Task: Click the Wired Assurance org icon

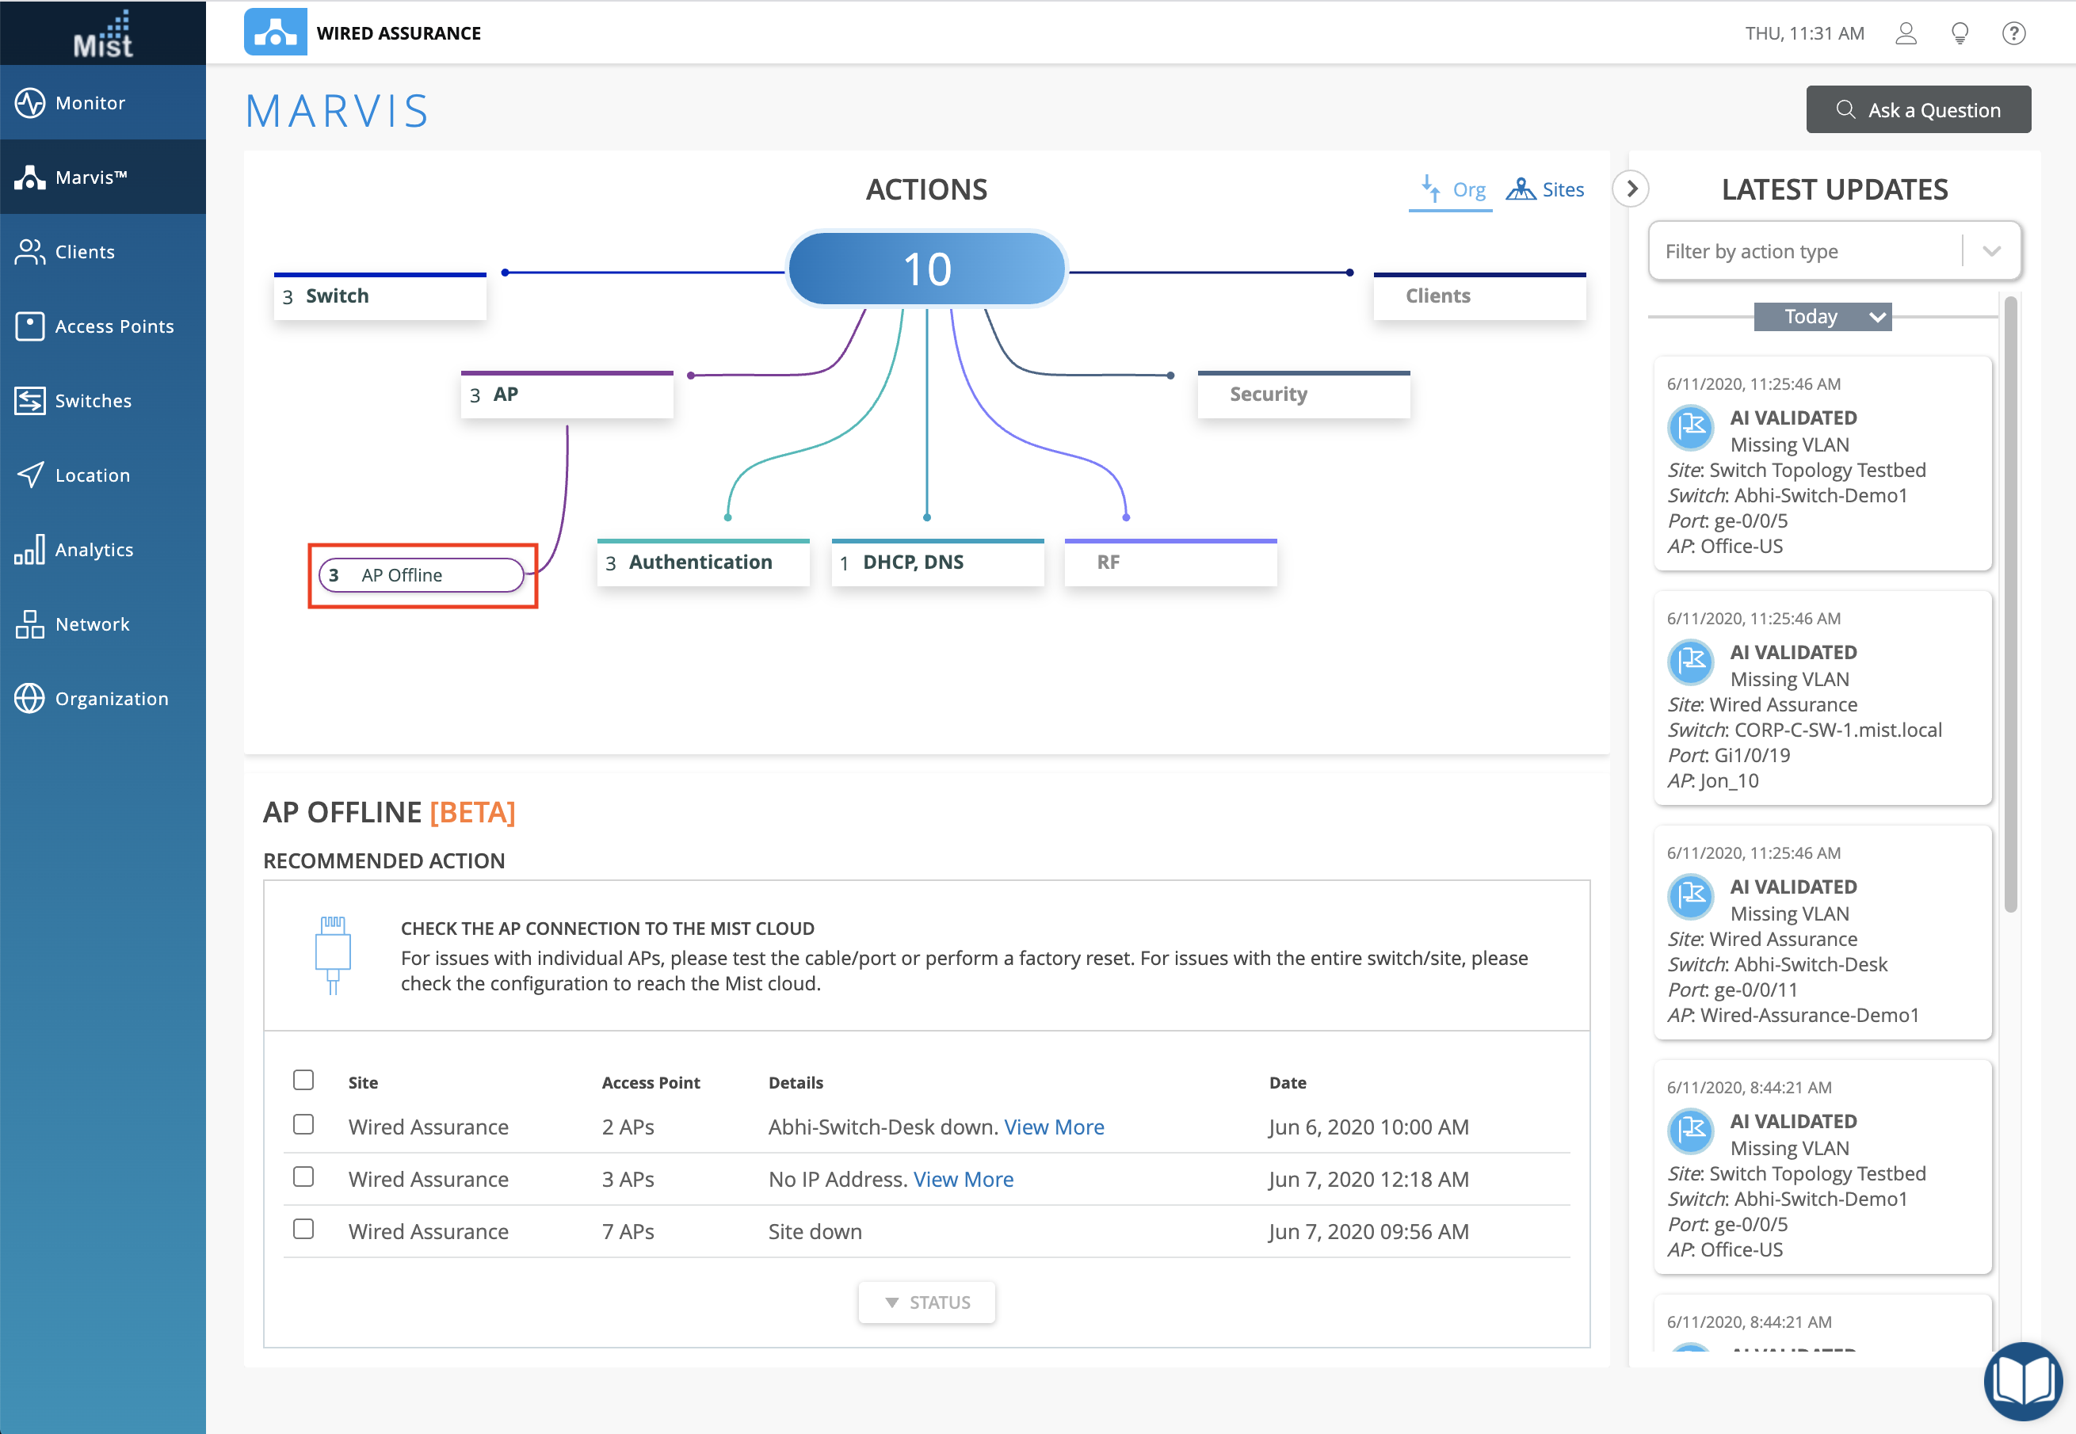Action: tap(275, 33)
